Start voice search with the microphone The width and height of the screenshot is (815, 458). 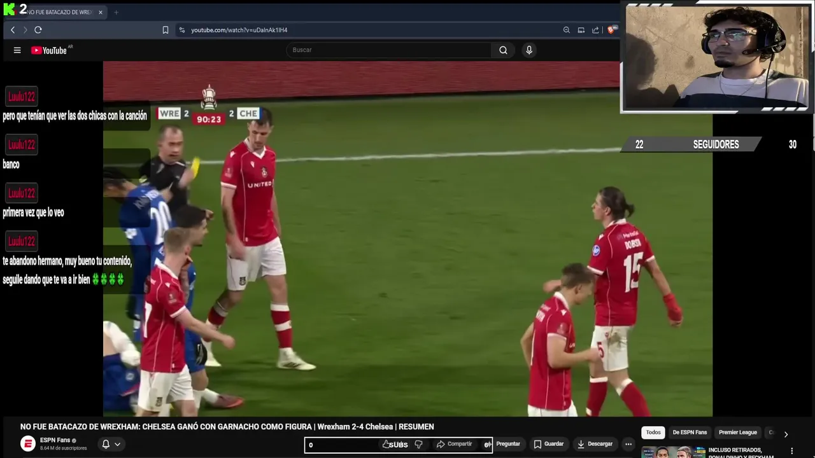tap(529, 50)
